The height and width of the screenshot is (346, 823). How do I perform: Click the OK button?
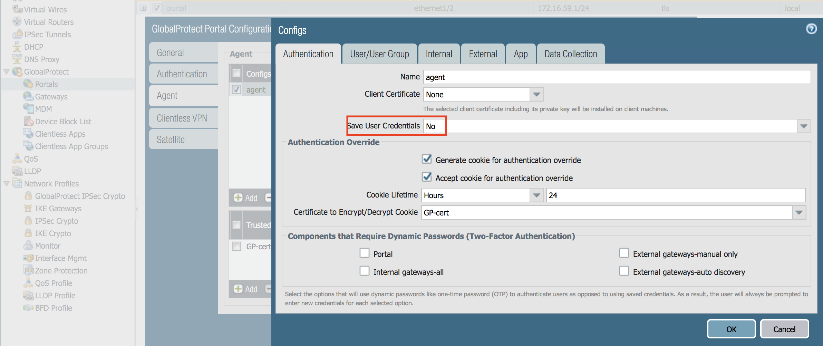pyautogui.click(x=731, y=329)
